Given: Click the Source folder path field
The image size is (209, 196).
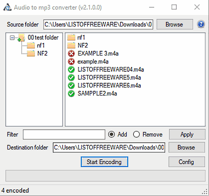Looking at the screenshot, I should tap(98, 24).
